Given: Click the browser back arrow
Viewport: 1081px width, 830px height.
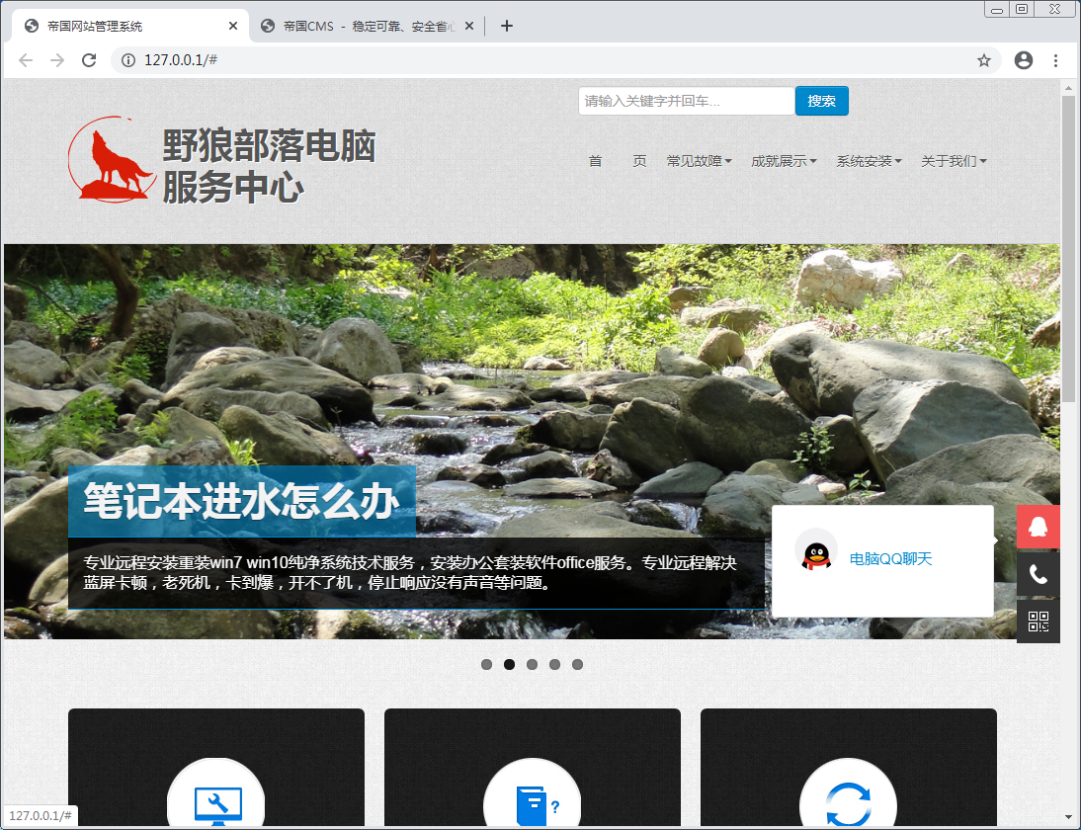Looking at the screenshot, I should [26, 60].
